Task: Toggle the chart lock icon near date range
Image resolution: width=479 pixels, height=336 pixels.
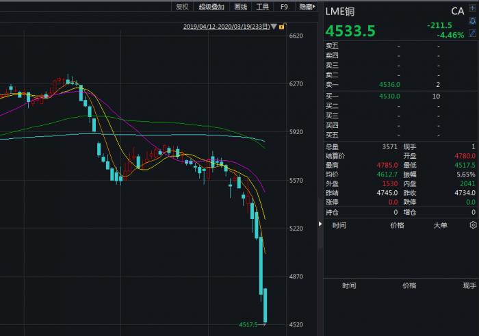Action: pyautogui.click(x=282, y=27)
